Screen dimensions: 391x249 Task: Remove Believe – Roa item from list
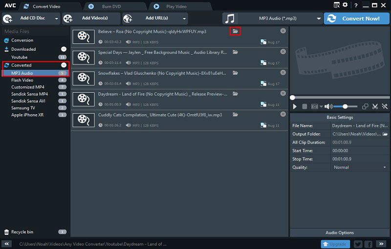tap(283, 31)
